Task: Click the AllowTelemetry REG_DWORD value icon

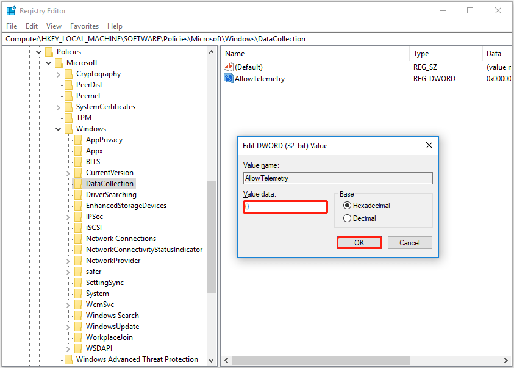Action: [x=229, y=78]
